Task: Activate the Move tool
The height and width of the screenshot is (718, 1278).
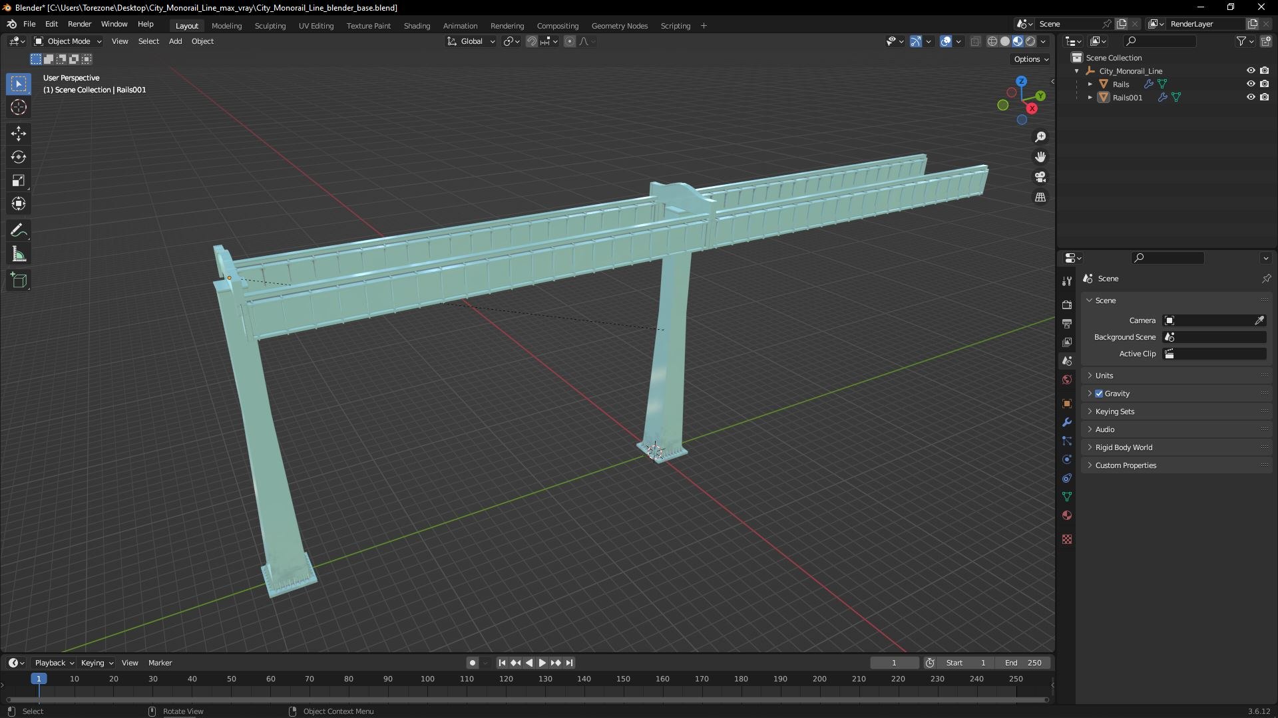Action: tap(19, 134)
